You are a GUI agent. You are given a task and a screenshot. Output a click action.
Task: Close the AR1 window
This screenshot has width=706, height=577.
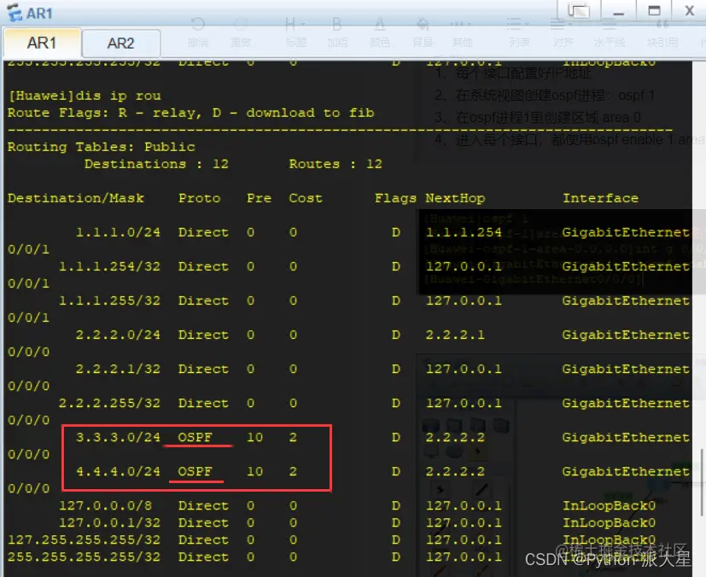689,10
